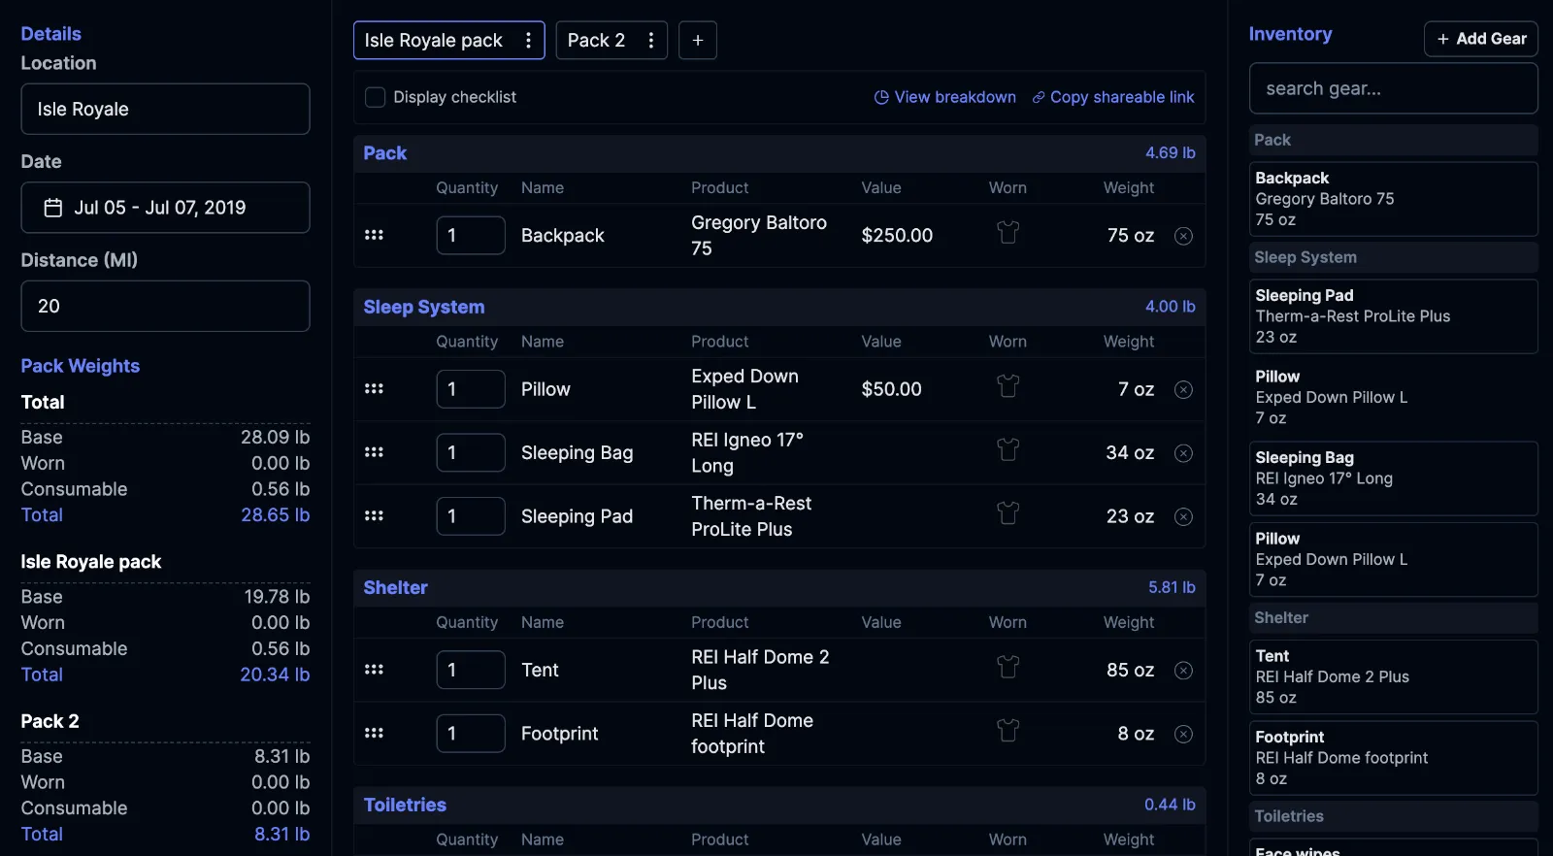
Task: Open the Isle Royale pack options menu
Action: (x=528, y=40)
